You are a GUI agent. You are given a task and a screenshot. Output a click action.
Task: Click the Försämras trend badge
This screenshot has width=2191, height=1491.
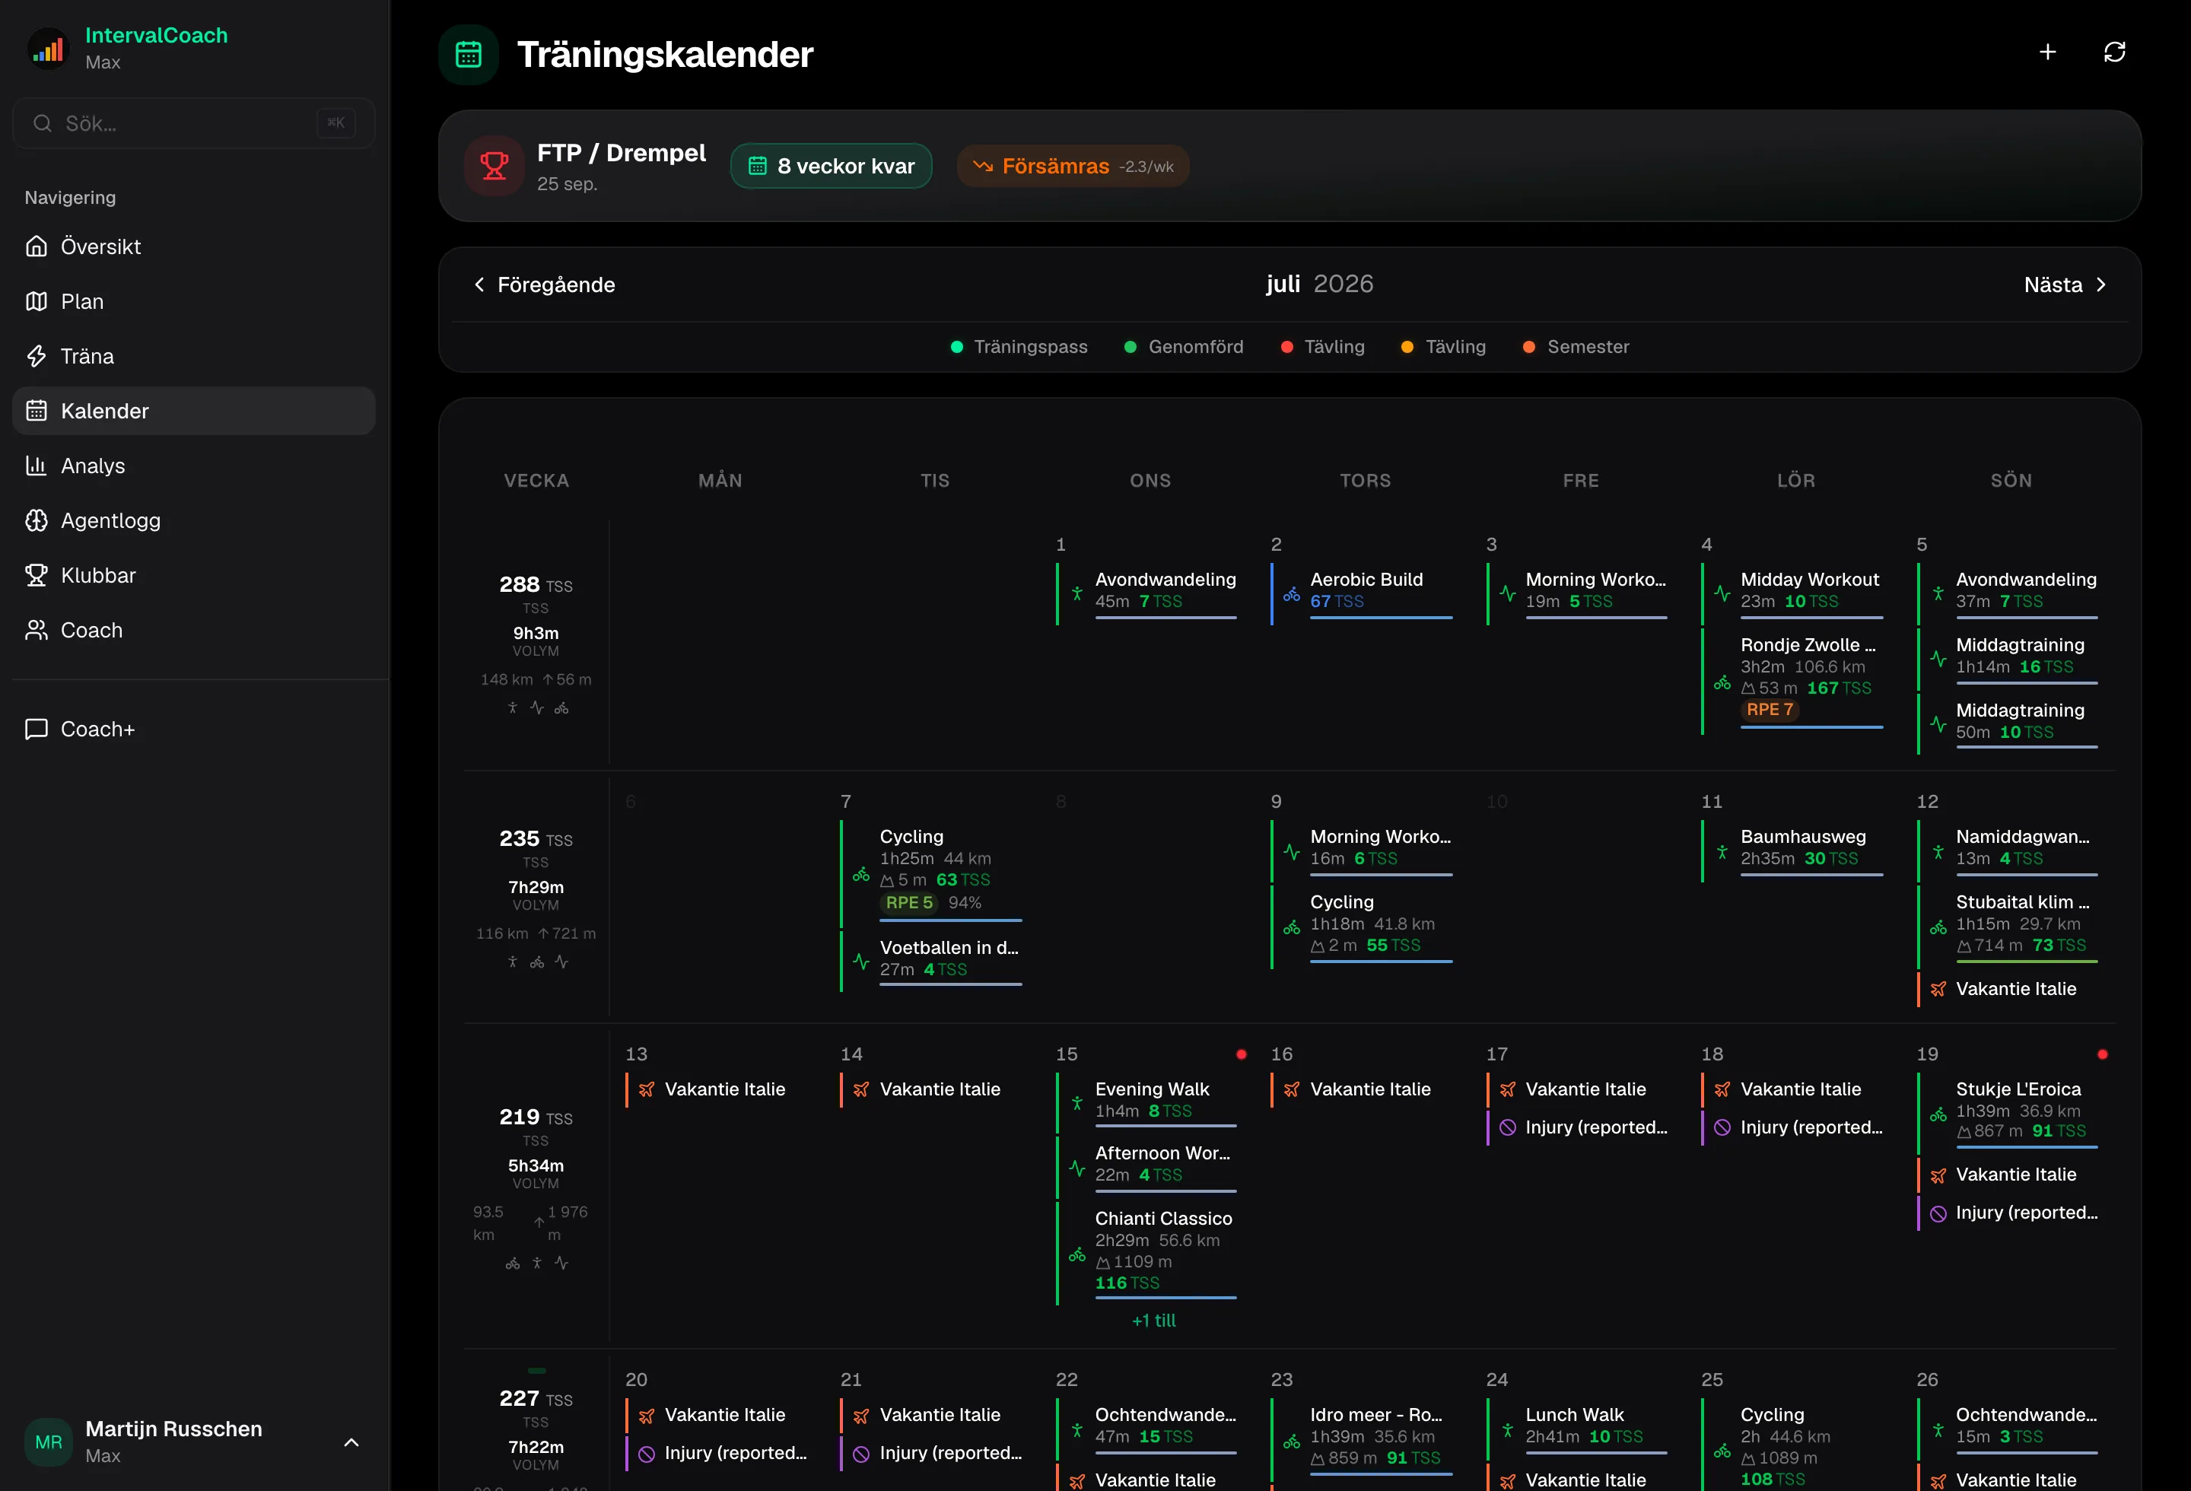point(1073,166)
